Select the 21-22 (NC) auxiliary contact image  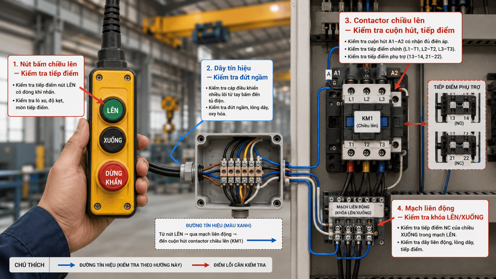[457, 148]
